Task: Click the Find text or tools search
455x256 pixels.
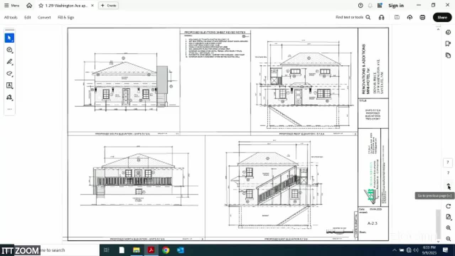Action: click(x=353, y=17)
